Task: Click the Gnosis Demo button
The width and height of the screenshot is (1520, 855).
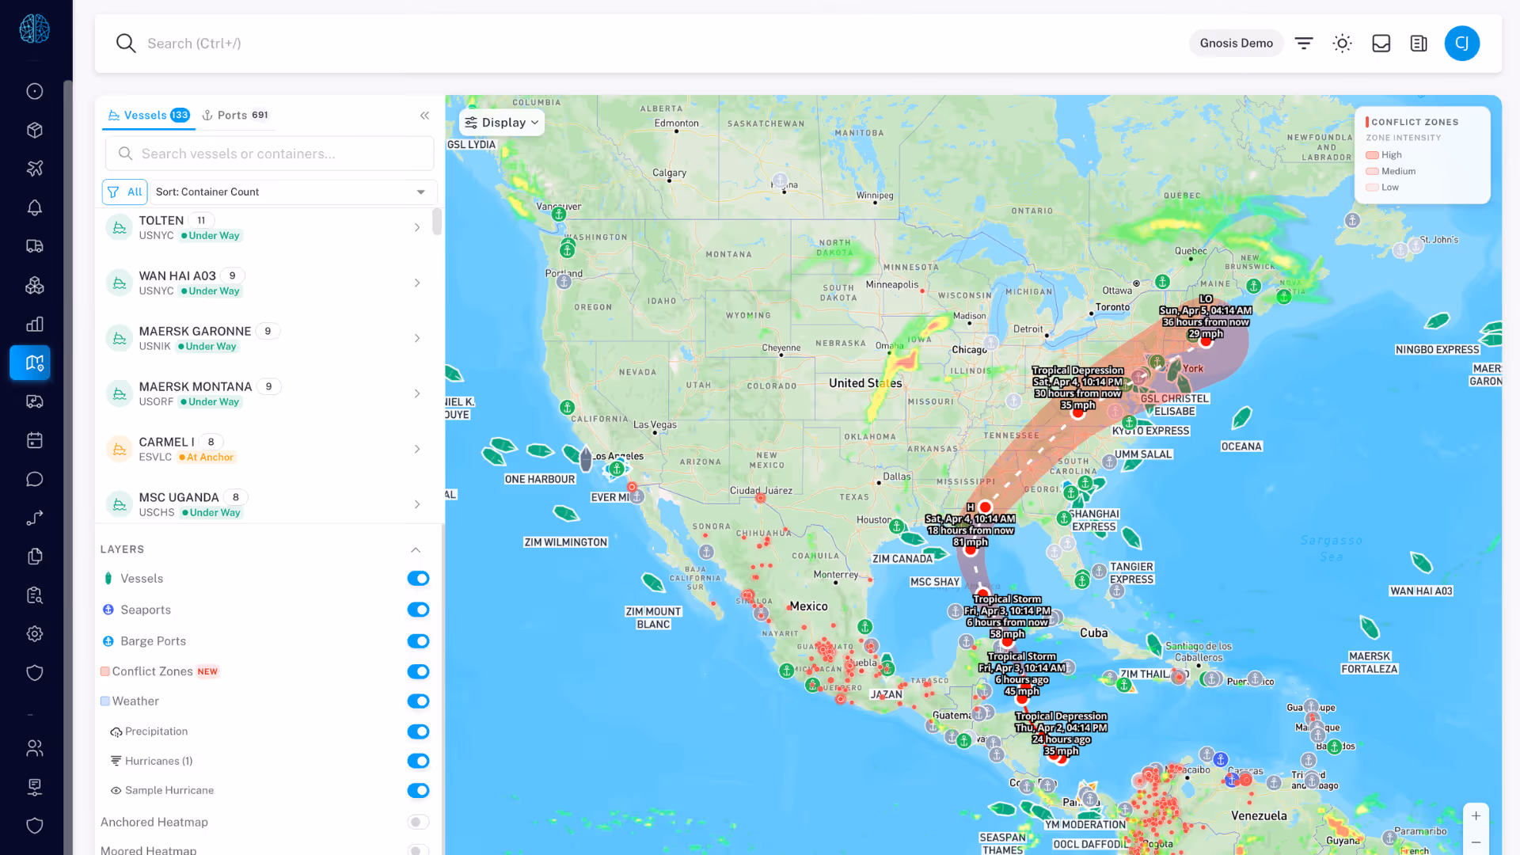Action: point(1236,44)
